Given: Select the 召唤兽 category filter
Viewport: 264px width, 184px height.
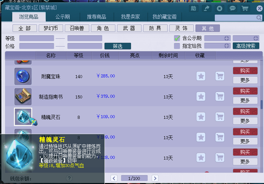Looking at the screenshot, I should [77, 28].
